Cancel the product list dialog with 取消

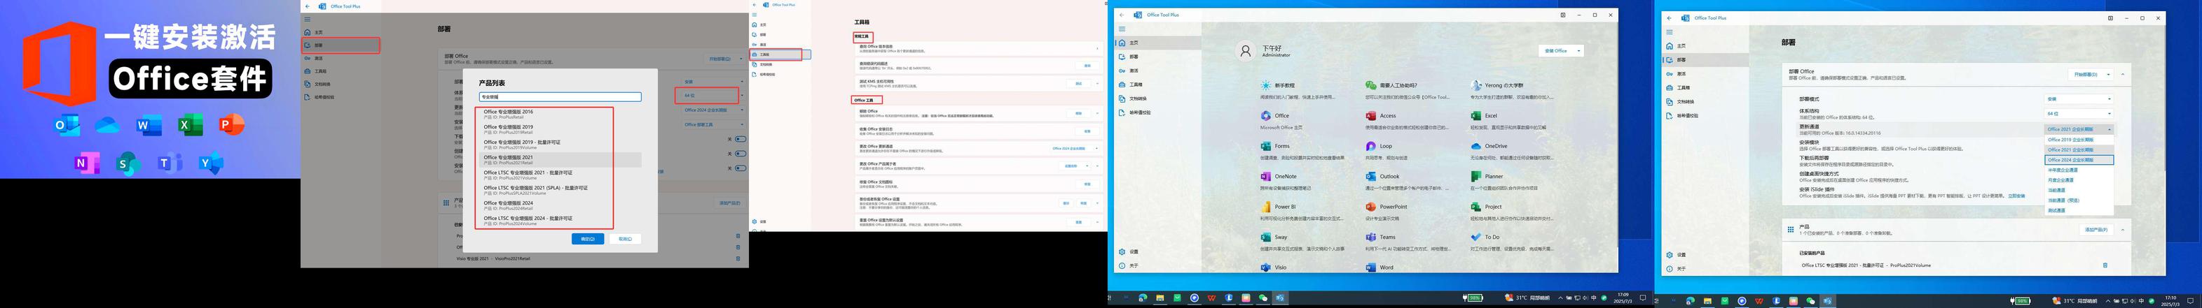[x=625, y=240]
